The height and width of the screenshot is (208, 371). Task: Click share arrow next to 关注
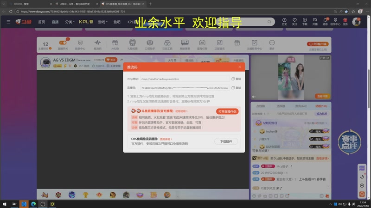[x=122, y=60]
